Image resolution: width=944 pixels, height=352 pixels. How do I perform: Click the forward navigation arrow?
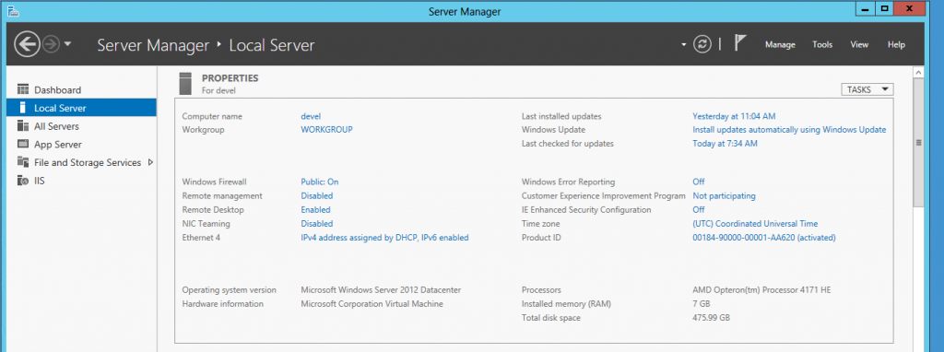[x=51, y=44]
